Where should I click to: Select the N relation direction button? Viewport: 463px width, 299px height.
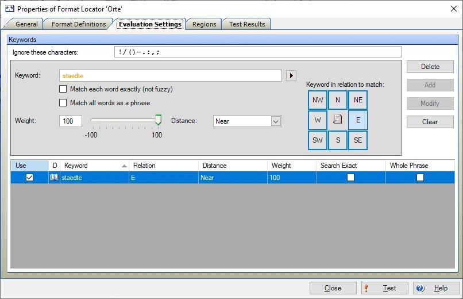point(338,100)
